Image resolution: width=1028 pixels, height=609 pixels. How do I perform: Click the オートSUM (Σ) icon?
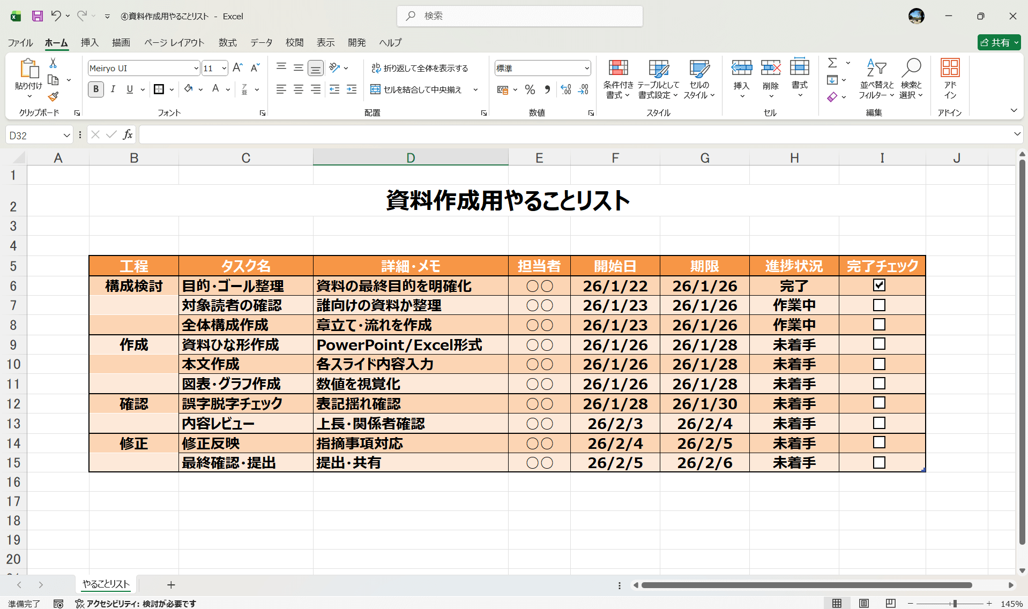click(832, 63)
